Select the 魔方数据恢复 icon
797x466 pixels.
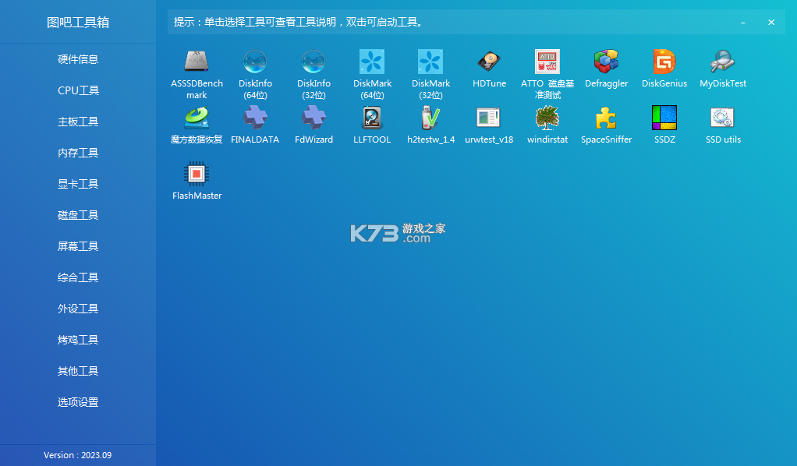pyautogui.click(x=197, y=118)
